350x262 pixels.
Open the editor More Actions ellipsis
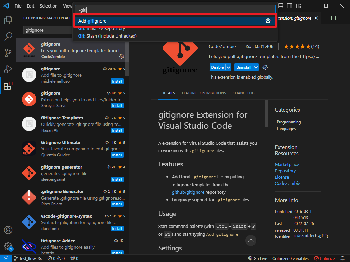pyautogui.click(x=342, y=18)
